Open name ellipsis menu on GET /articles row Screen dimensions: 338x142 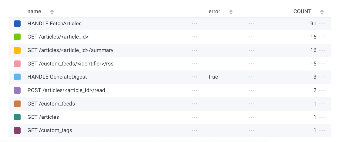[194, 117]
